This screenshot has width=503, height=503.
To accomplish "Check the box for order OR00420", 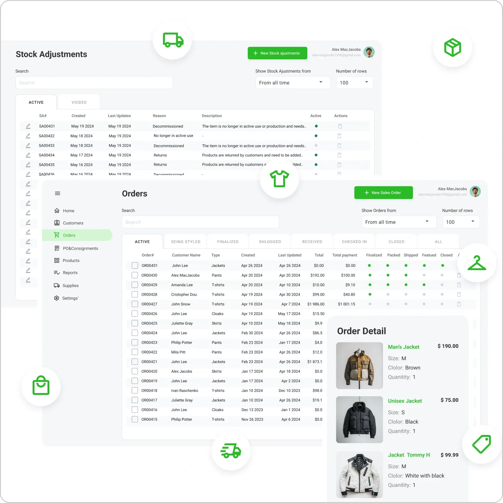I will (x=135, y=371).
